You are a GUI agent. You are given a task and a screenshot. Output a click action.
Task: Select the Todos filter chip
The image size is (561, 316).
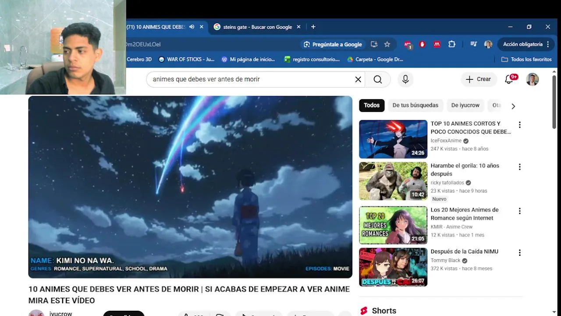coord(372,105)
